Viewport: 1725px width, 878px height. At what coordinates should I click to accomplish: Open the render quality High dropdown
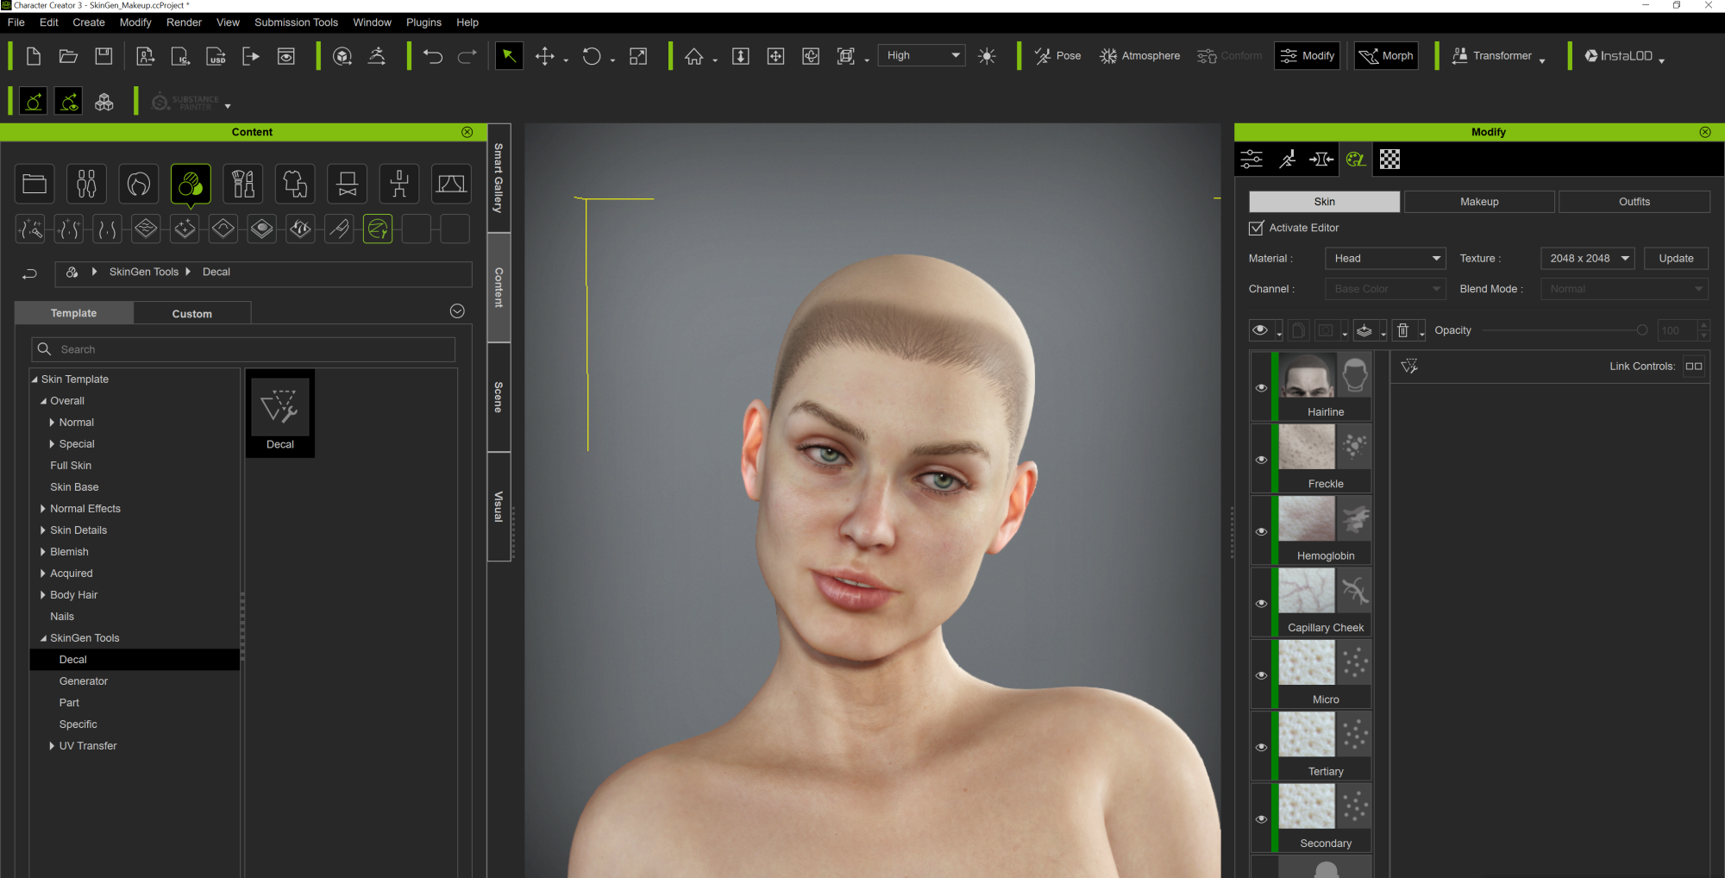921,55
